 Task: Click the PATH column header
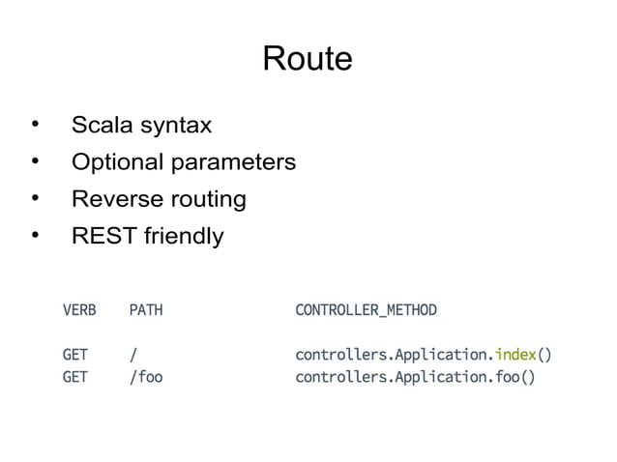point(146,310)
